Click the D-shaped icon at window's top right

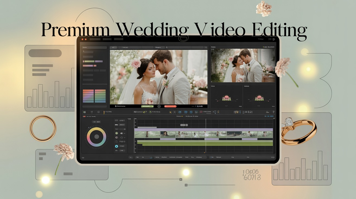coord(274,39)
